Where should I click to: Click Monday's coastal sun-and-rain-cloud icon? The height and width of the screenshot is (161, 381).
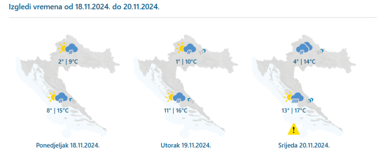[58, 97]
